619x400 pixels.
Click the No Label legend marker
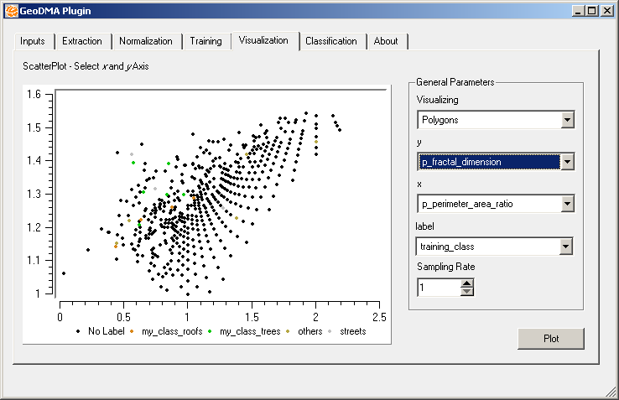click(79, 332)
